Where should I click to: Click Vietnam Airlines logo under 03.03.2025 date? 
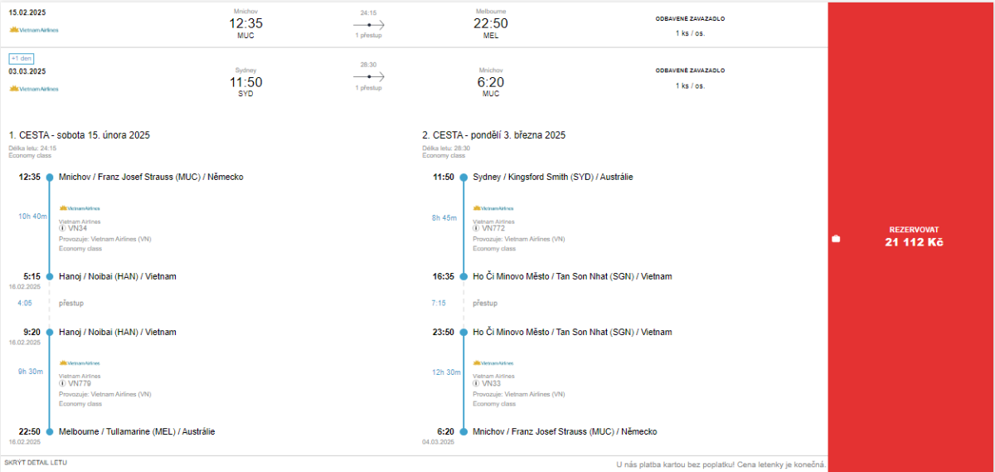[34, 89]
